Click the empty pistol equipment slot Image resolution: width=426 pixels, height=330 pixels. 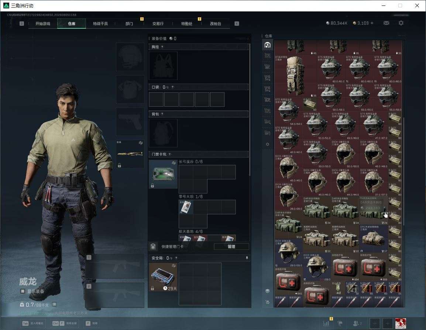[130, 122]
